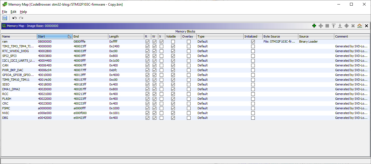
Task: Click the gray Delete Block X icon
Action: pos(353,26)
